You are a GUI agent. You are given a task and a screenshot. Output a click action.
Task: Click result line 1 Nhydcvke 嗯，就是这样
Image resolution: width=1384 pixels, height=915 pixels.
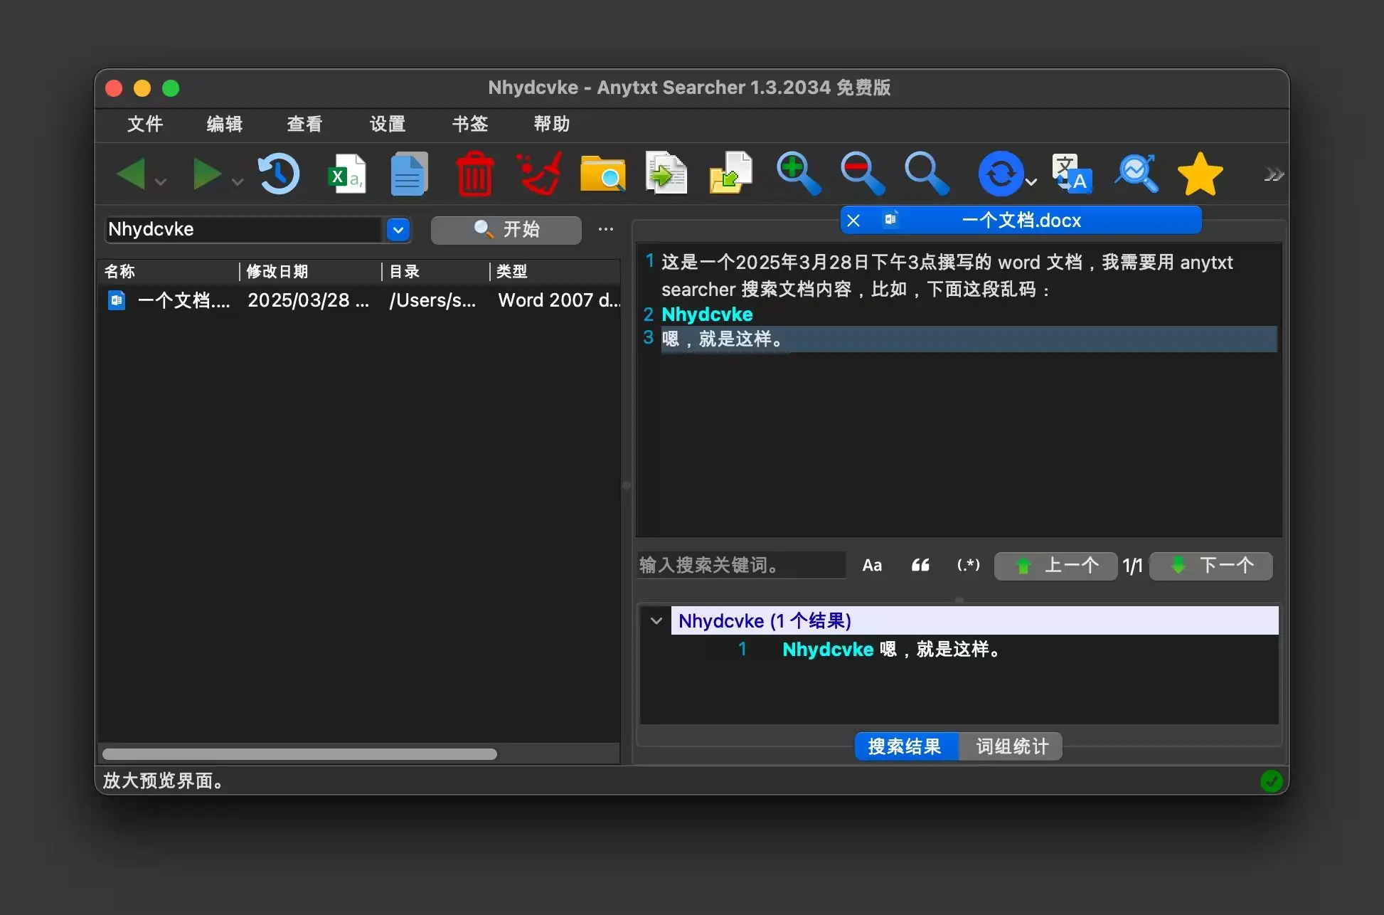(891, 650)
